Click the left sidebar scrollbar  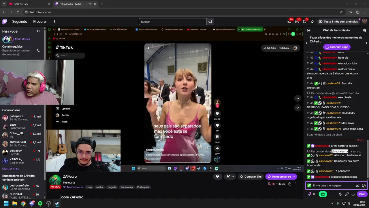click(x=45, y=104)
